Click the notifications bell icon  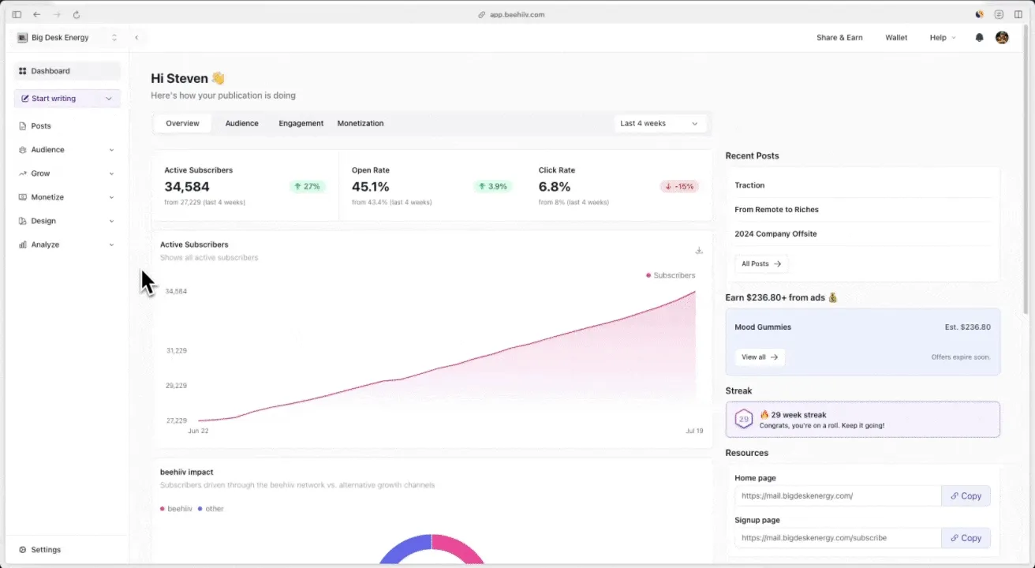click(x=979, y=38)
